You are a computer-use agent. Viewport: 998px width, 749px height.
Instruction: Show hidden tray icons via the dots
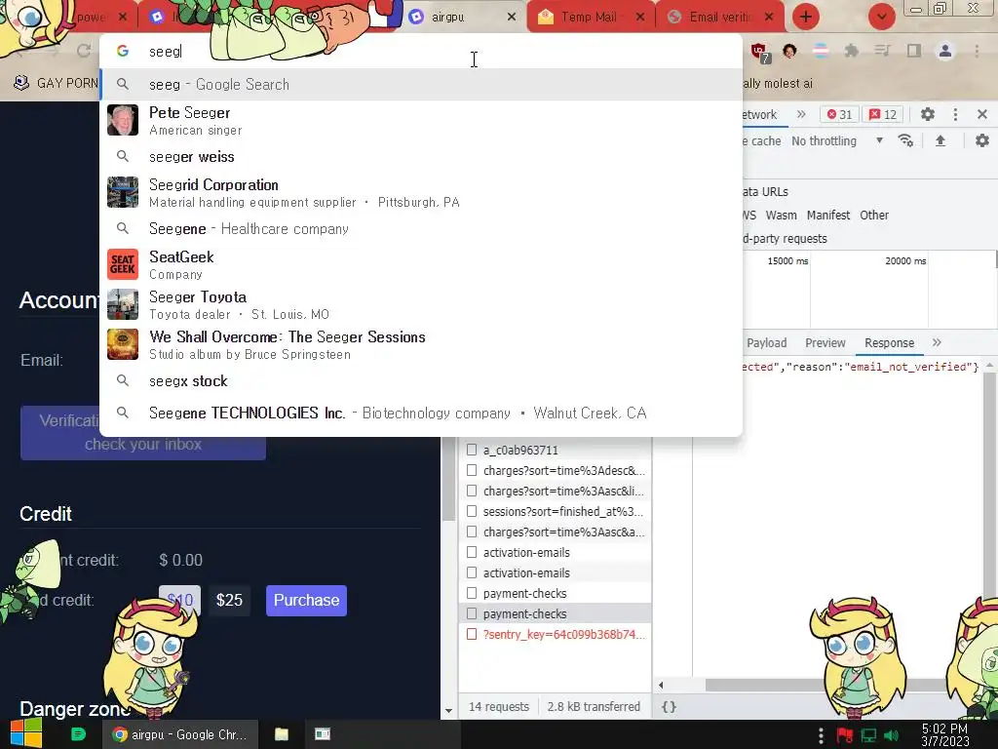821,735
